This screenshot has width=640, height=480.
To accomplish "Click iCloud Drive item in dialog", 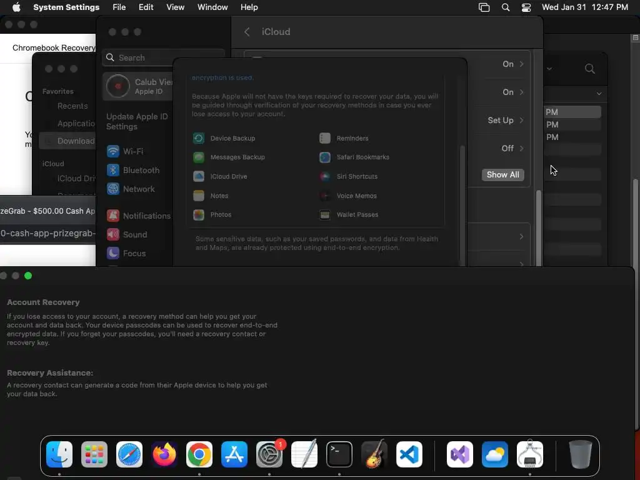I will point(220,176).
